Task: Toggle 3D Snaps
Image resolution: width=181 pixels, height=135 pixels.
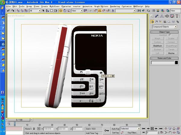Action: 96,11
